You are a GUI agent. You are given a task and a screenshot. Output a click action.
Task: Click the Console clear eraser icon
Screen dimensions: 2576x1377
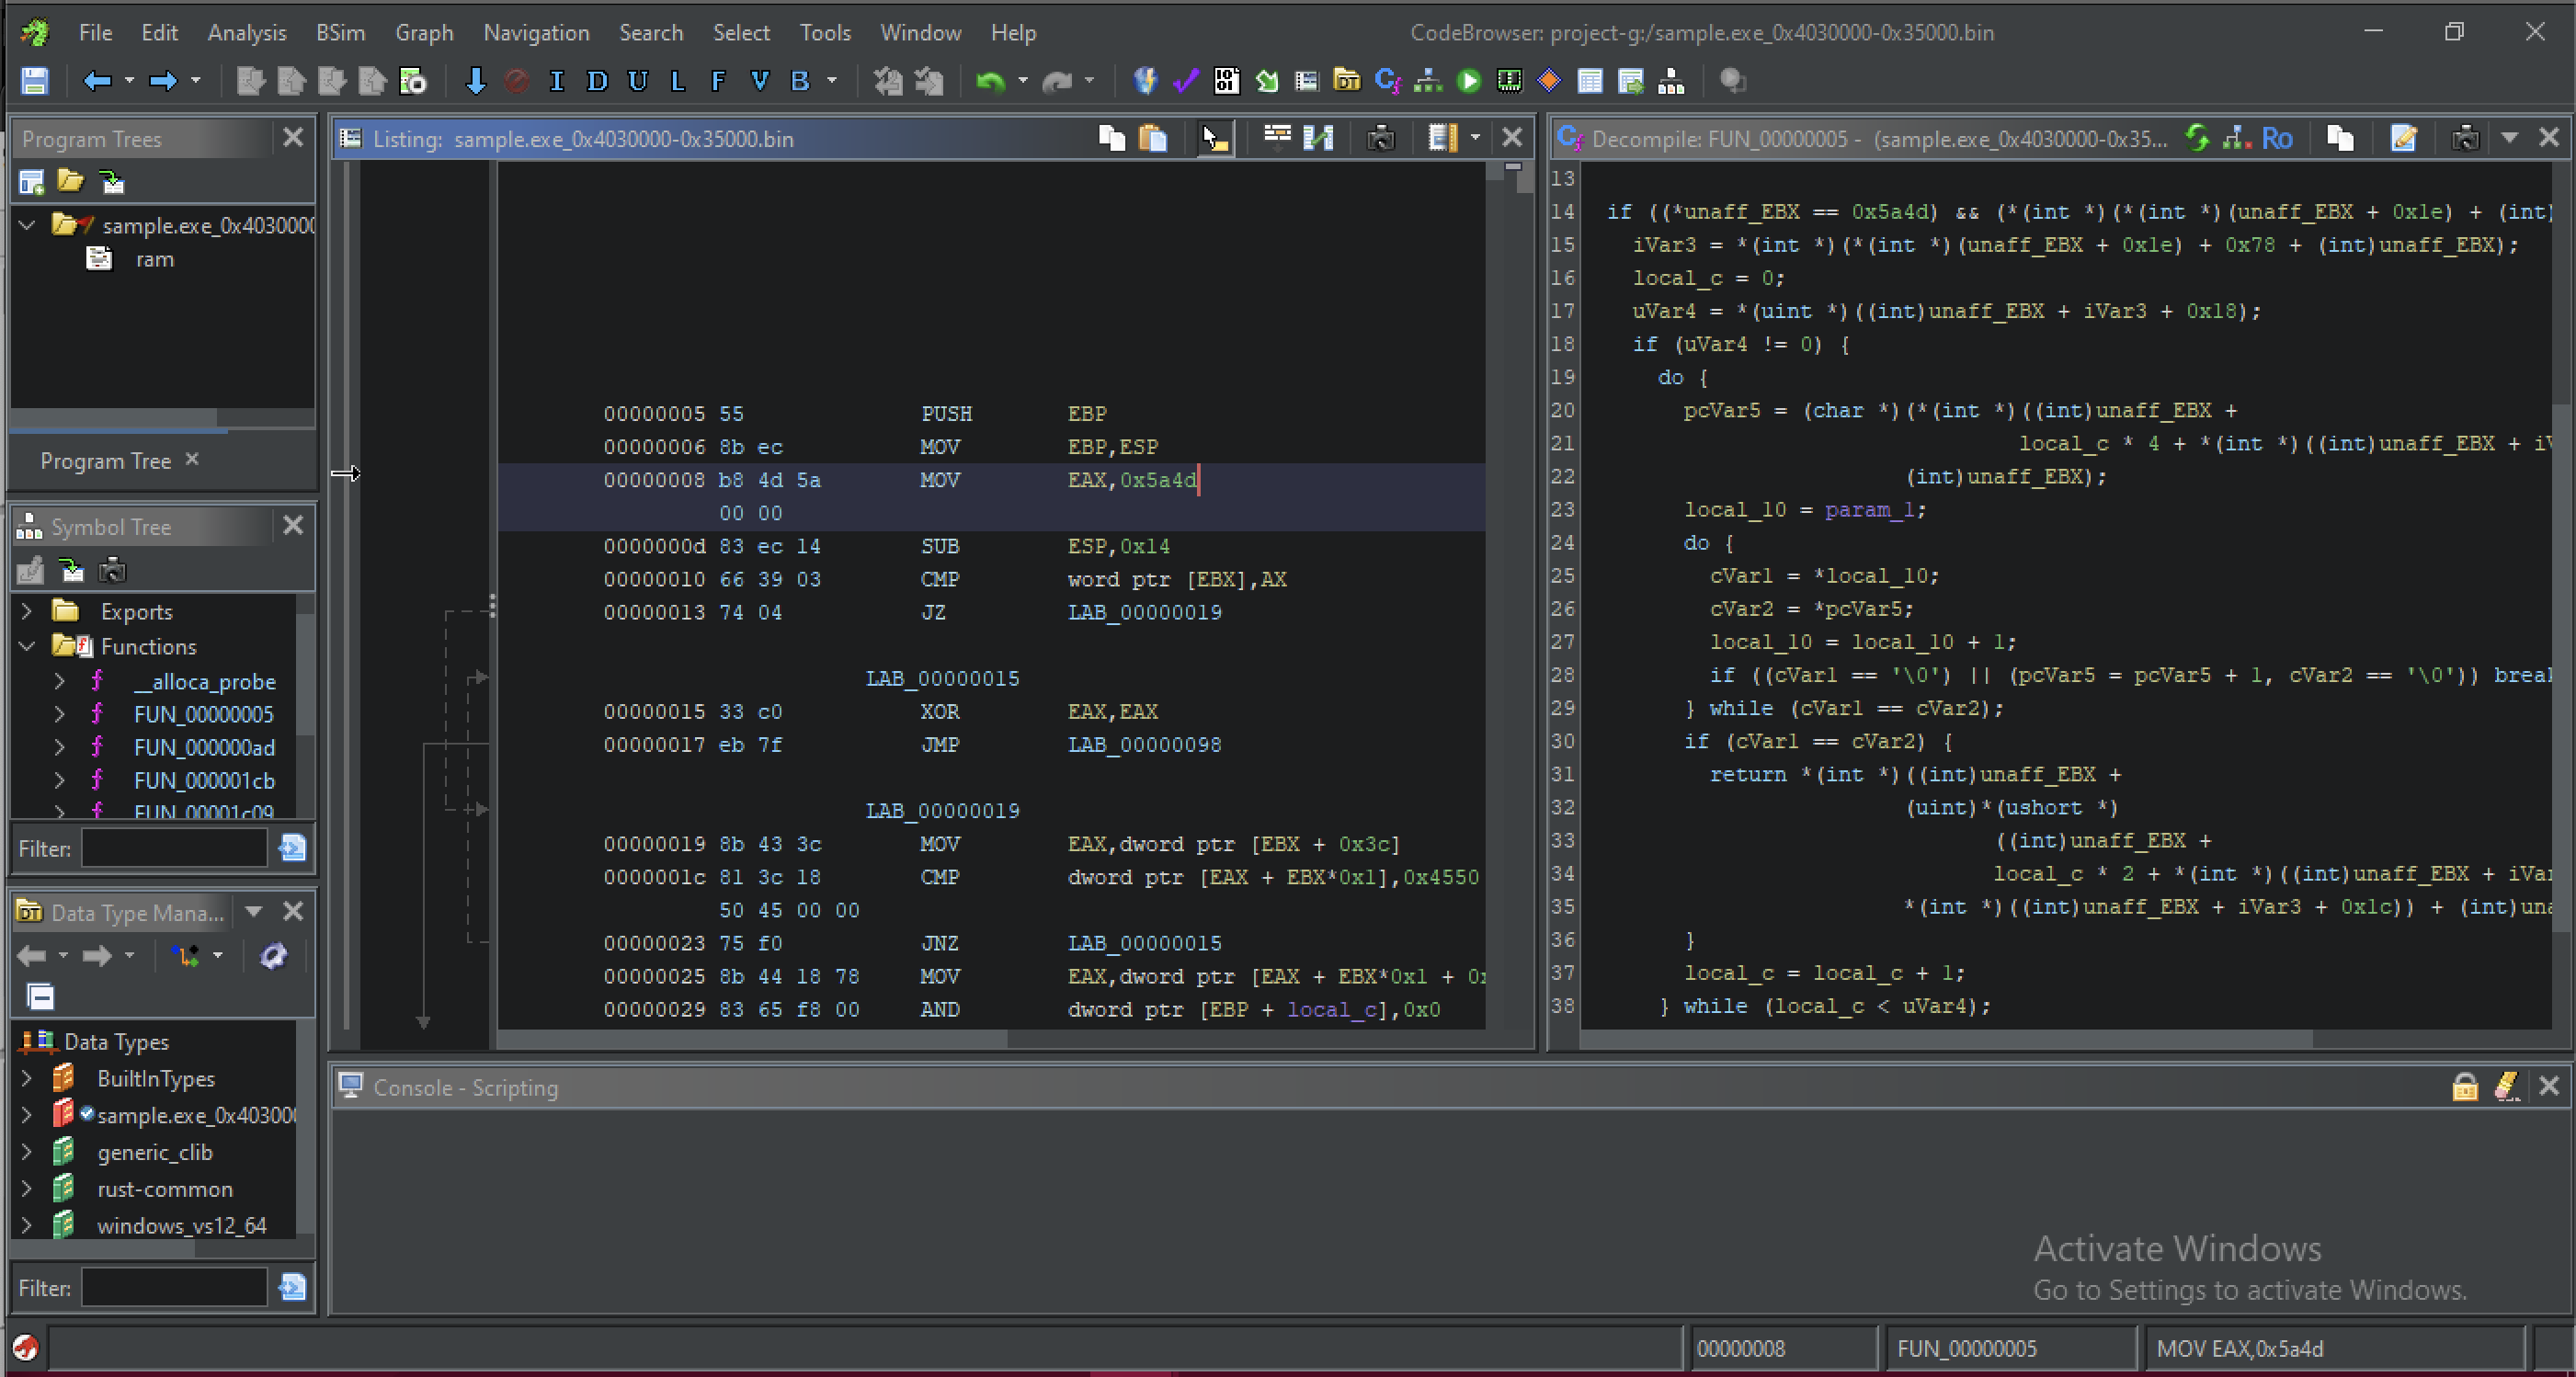pyautogui.click(x=2507, y=1086)
